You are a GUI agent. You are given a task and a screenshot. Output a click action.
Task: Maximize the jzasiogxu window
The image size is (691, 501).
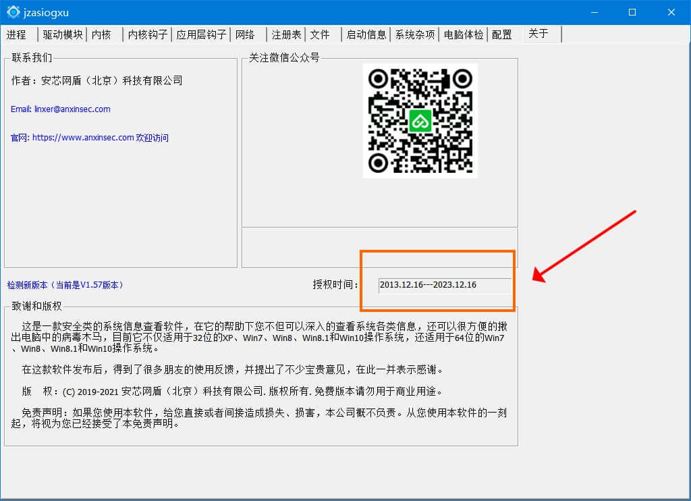pos(632,12)
